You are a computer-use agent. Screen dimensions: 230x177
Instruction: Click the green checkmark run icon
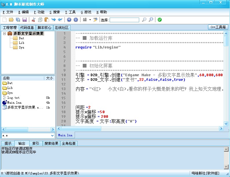pos(160,20)
